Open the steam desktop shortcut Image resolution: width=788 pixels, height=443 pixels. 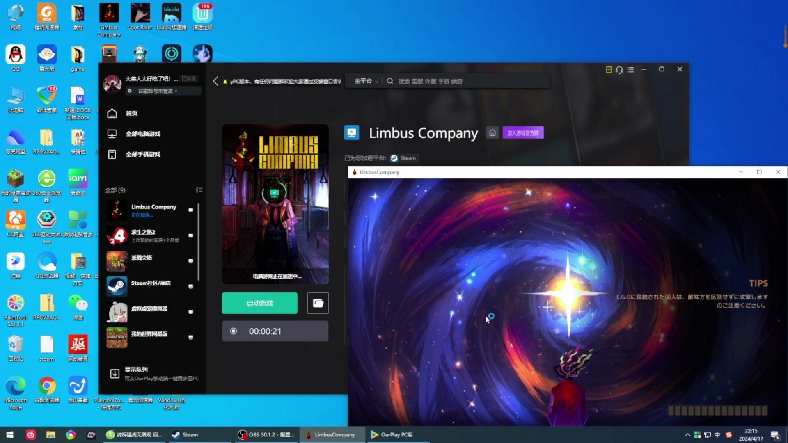[x=47, y=348]
